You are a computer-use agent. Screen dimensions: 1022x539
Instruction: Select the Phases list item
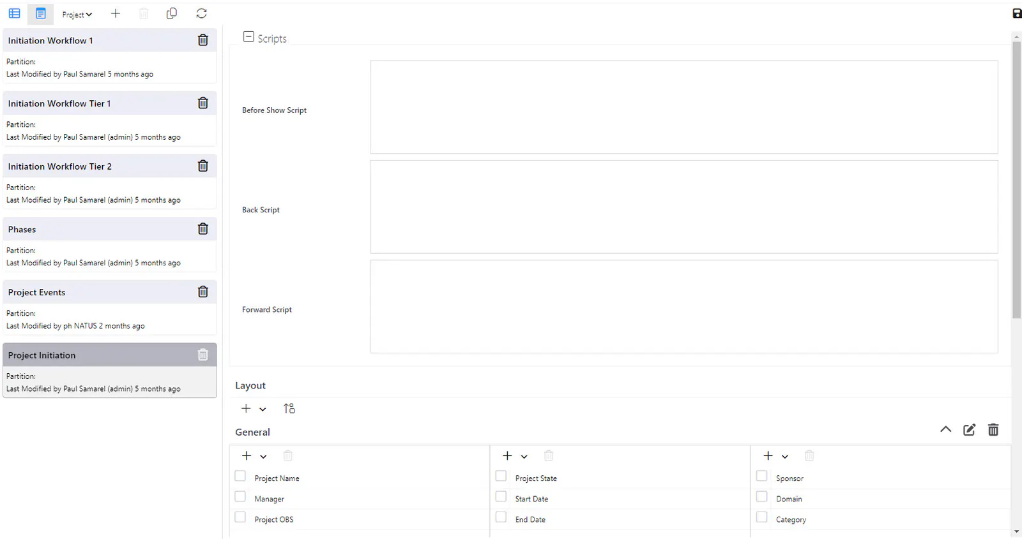click(x=110, y=244)
